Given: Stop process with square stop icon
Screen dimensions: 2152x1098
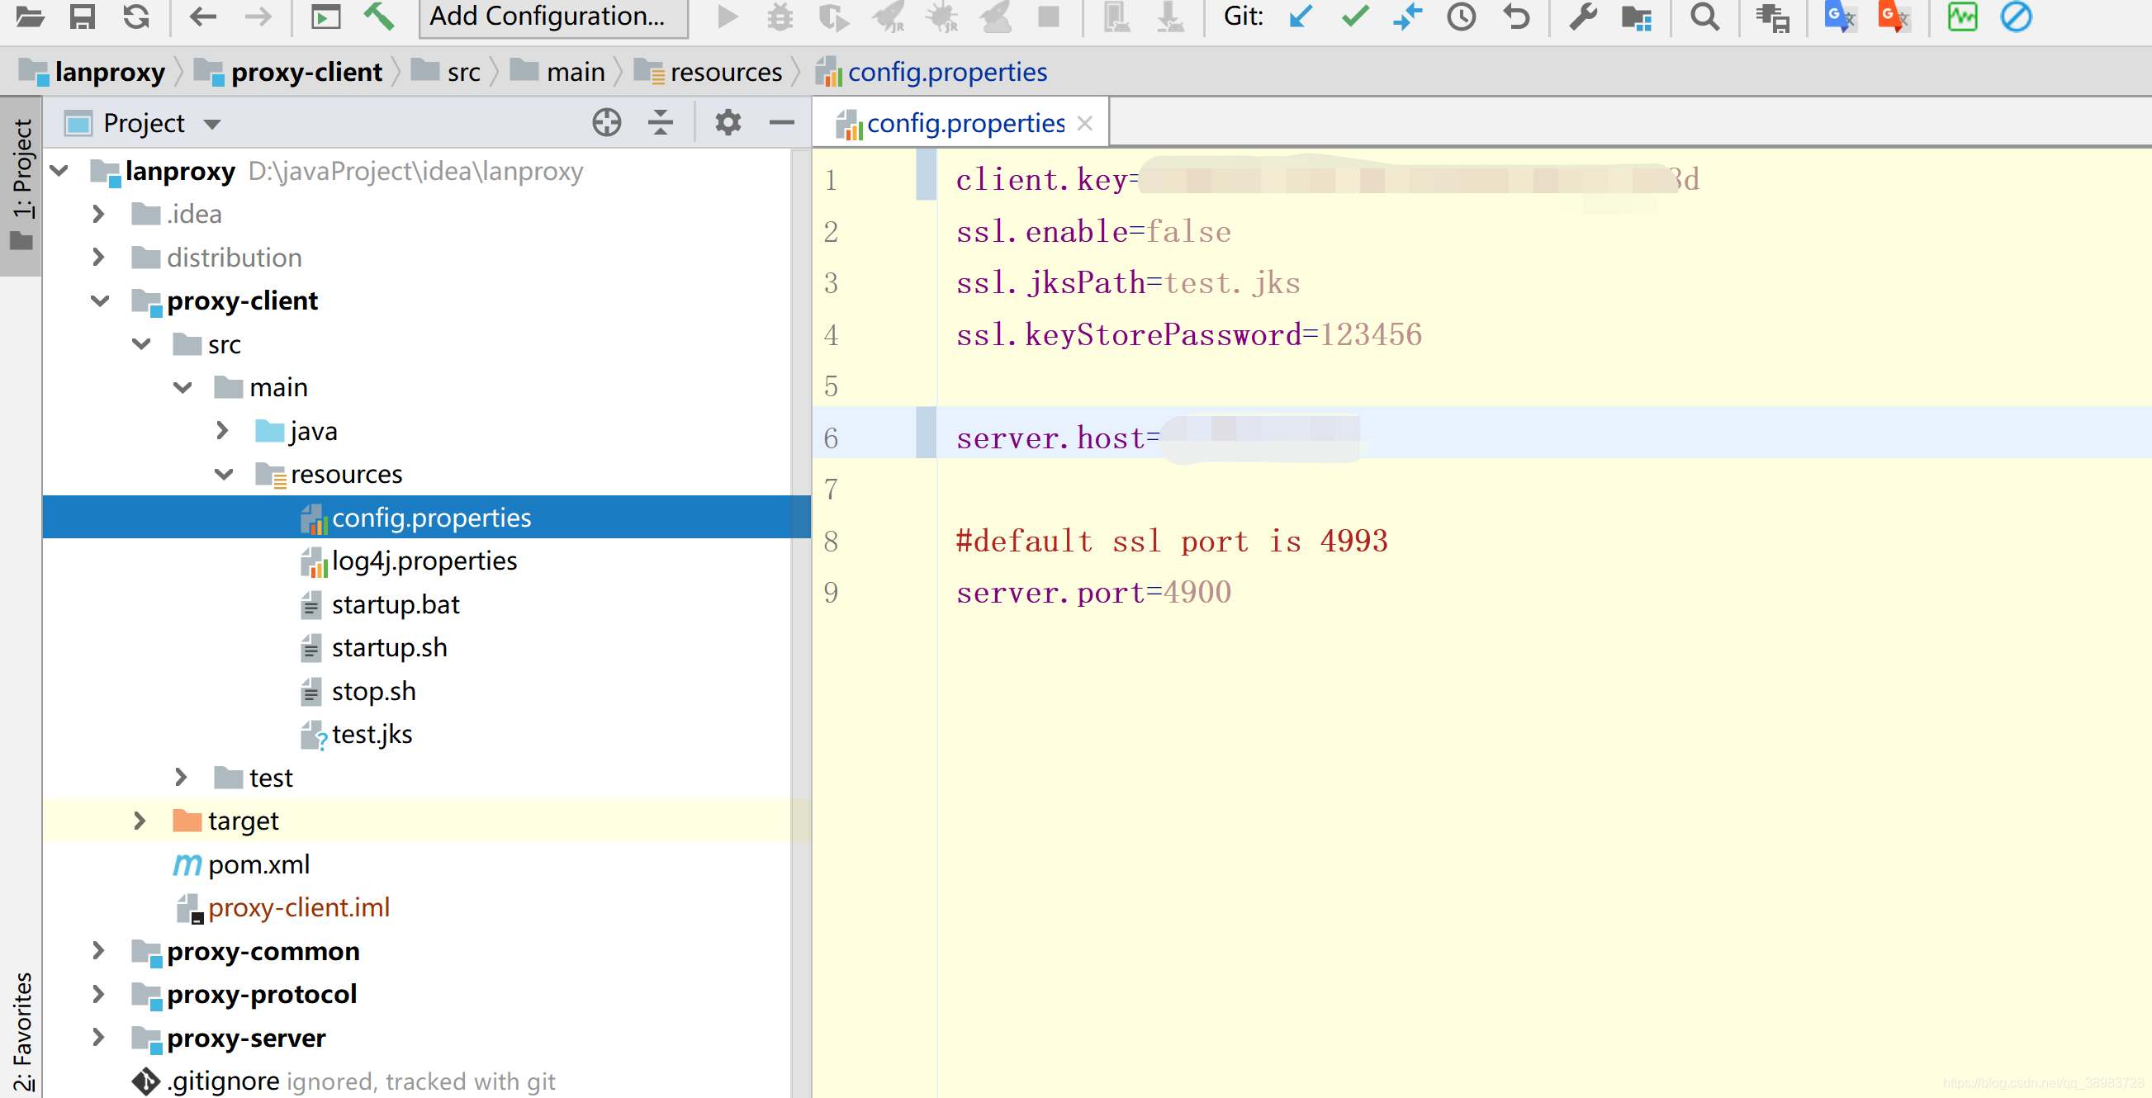Looking at the screenshot, I should (x=1048, y=16).
